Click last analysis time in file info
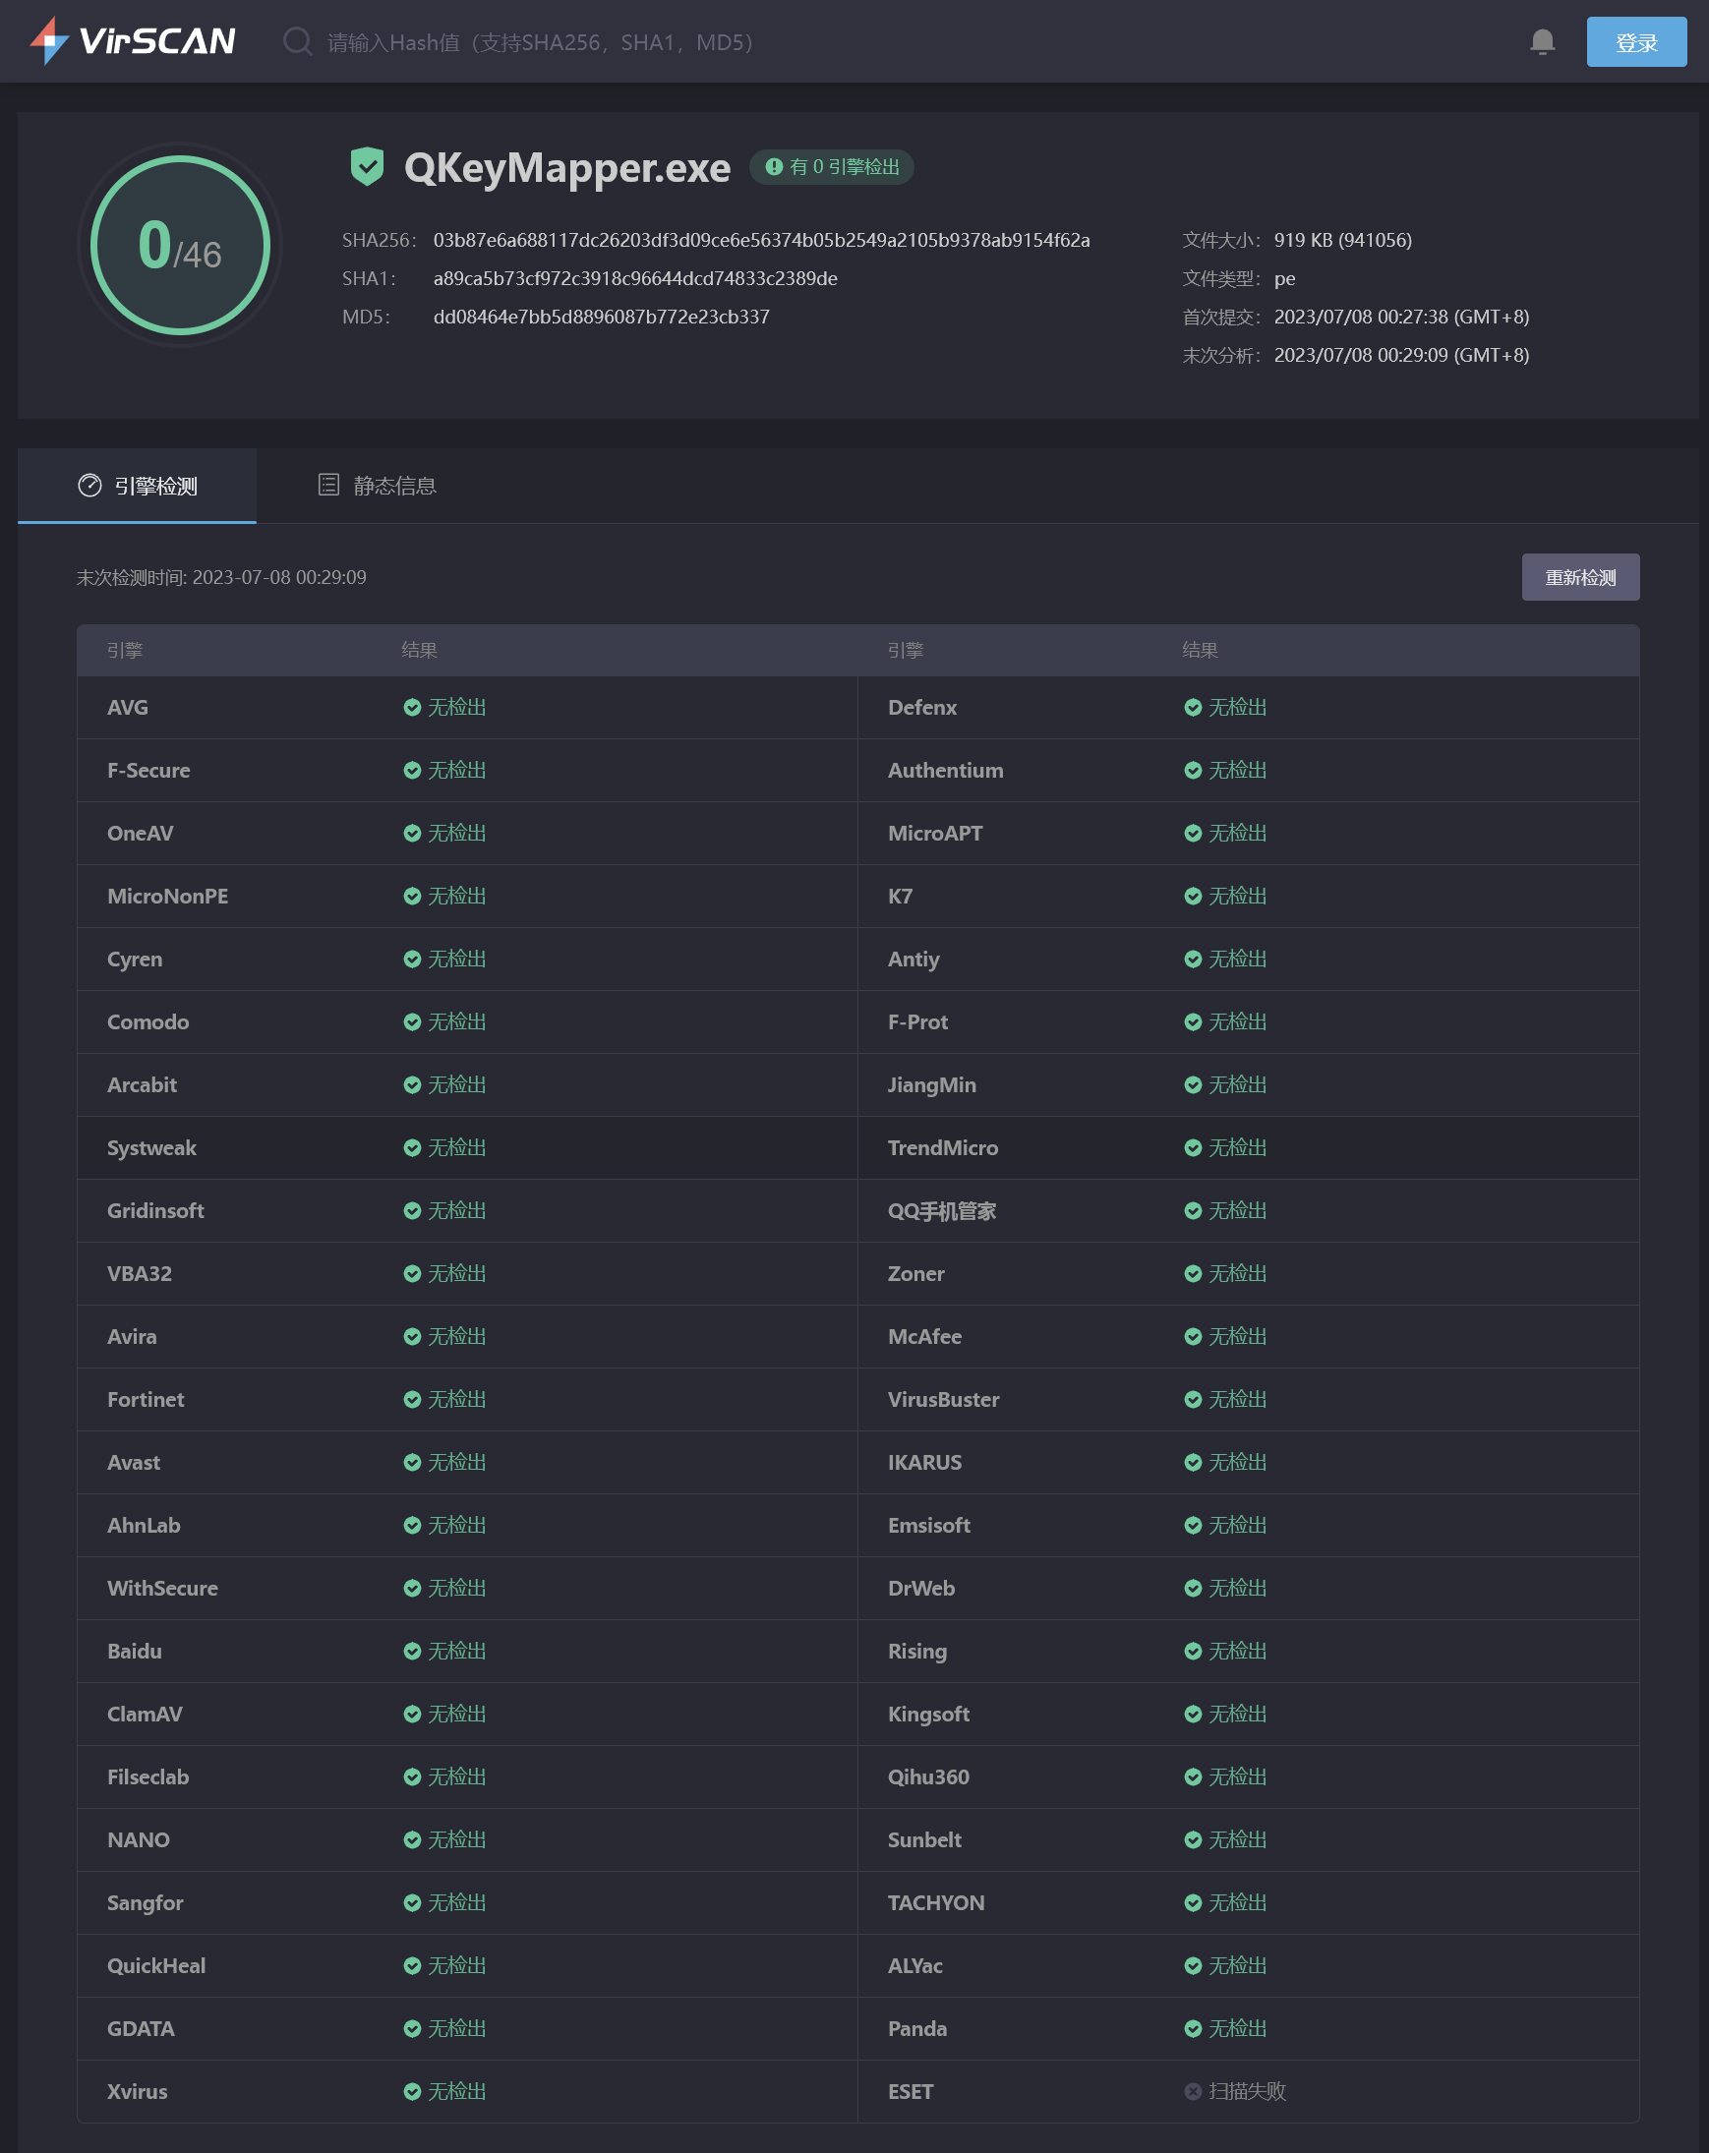The height and width of the screenshot is (2153, 1709). [1401, 355]
